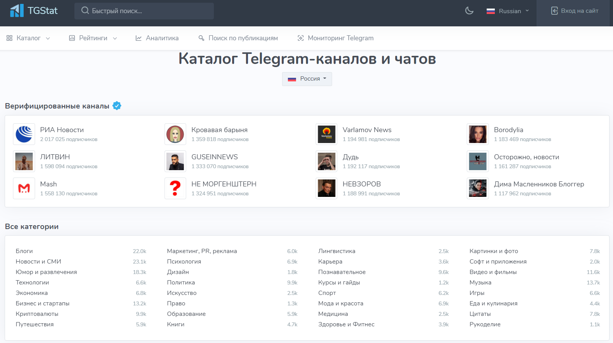Open the Mash channel title
Screen dimensions: 613x343
48,184
